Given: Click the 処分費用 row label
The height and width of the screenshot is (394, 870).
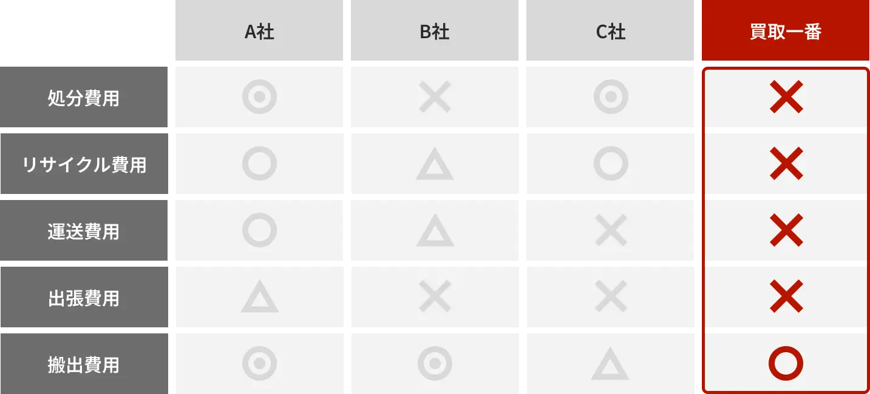Looking at the screenshot, I should [x=84, y=98].
